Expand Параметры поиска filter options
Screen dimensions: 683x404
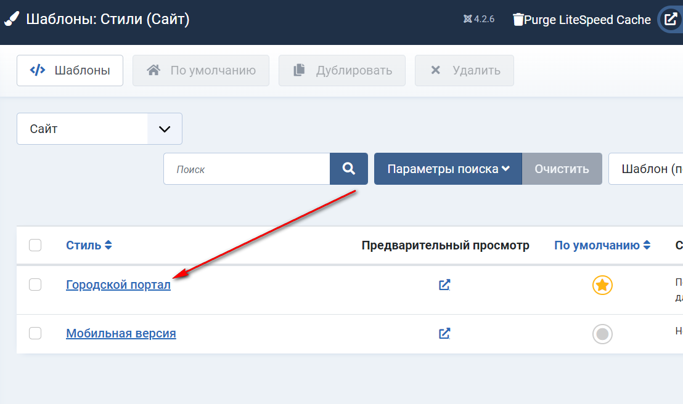[x=448, y=169]
